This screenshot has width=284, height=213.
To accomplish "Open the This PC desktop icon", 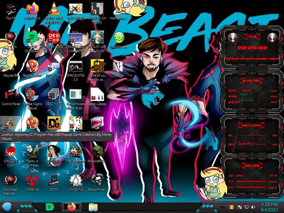I will click(x=11, y=12).
